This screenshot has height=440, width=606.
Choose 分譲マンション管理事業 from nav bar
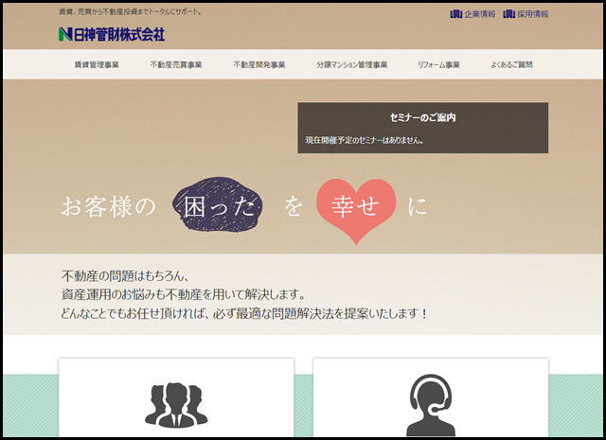(x=351, y=65)
